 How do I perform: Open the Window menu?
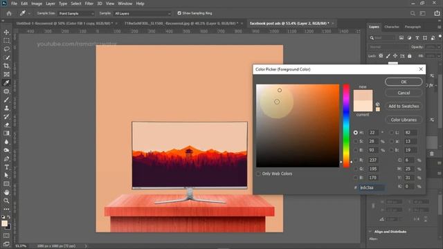125,3
